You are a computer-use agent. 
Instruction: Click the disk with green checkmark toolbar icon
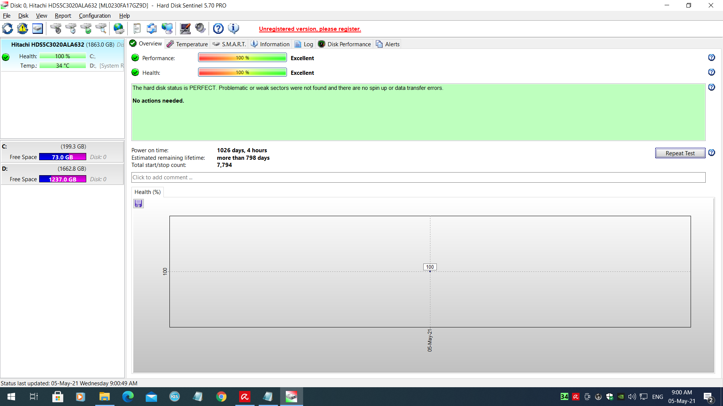86,29
